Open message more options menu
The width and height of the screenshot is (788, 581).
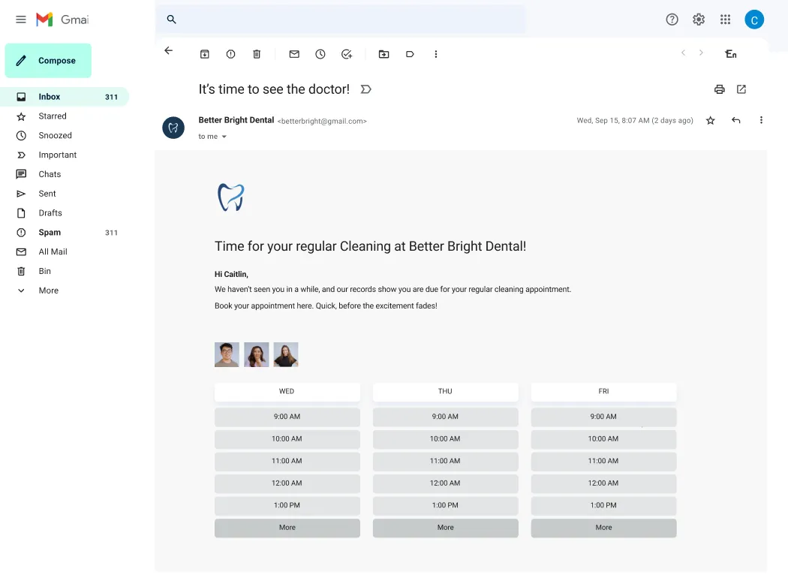(761, 120)
